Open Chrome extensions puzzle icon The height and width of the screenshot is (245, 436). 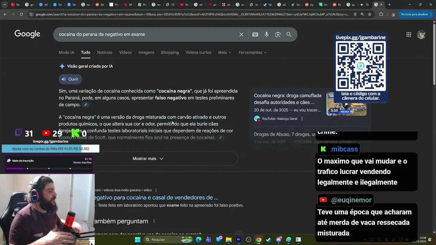pyautogui.click(x=381, y=14)
